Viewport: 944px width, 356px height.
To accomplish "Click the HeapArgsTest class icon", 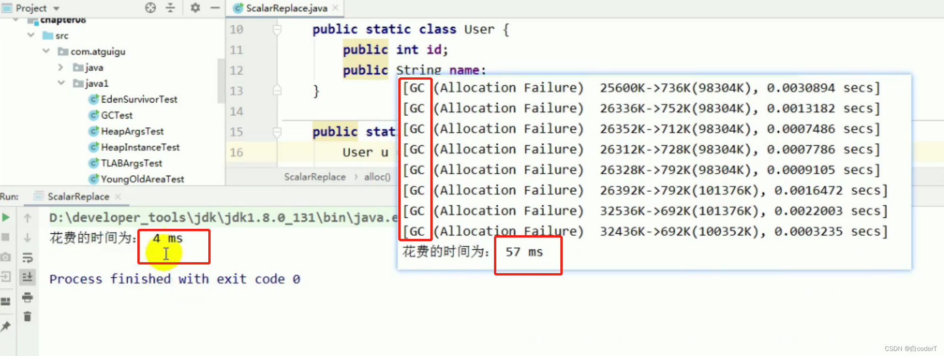I will [94, 131].
